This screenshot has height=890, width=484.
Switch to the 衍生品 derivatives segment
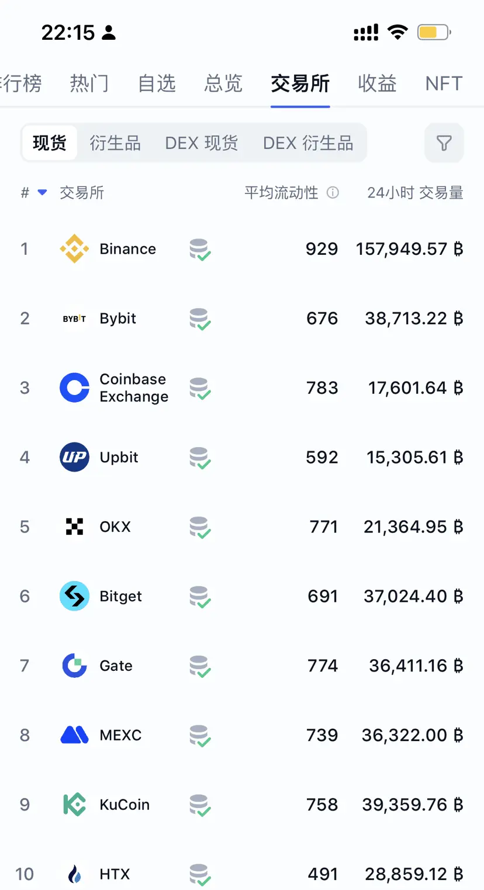(115, 143)
